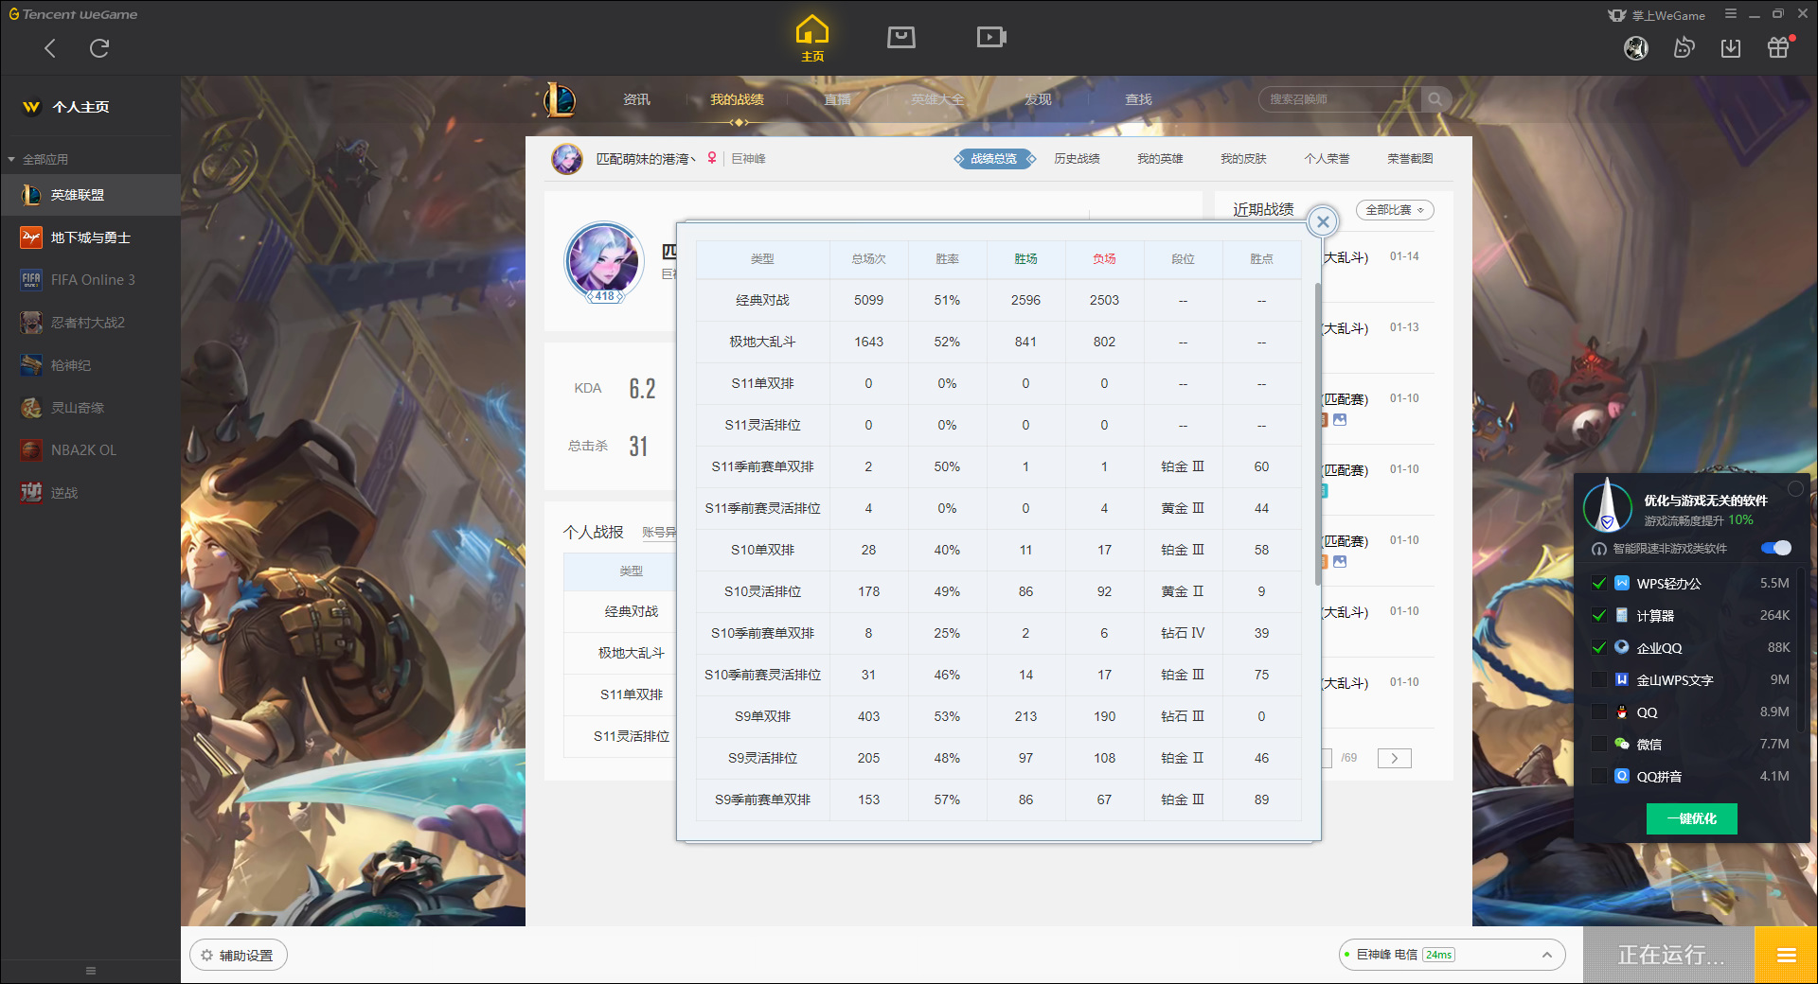Switch to 个人荣誉 sub-tab

1327,159
